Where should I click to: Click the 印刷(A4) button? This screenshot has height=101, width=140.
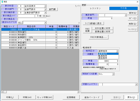click(27, 97)
